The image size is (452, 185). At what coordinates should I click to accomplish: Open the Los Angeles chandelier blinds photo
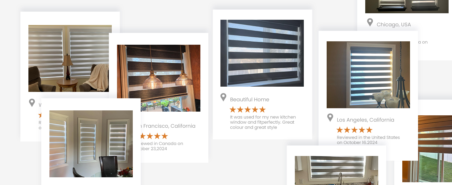[368, 75]
